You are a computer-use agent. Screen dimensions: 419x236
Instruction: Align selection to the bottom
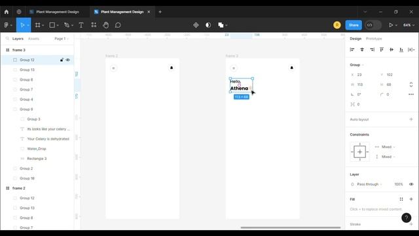click(401, 50)
